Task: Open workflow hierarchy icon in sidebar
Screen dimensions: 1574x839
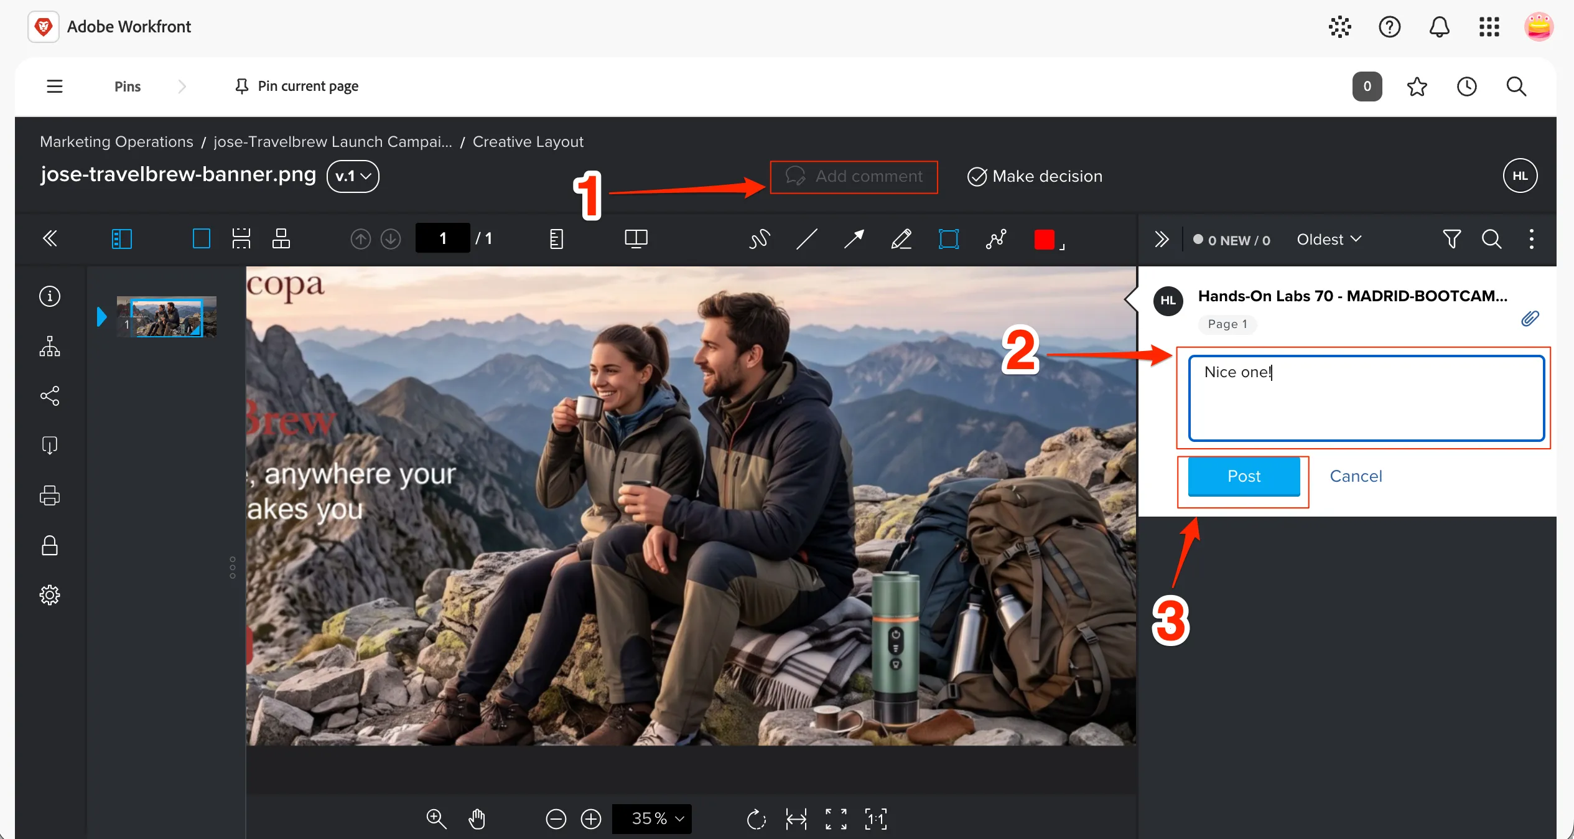Action: click(50, 346)
